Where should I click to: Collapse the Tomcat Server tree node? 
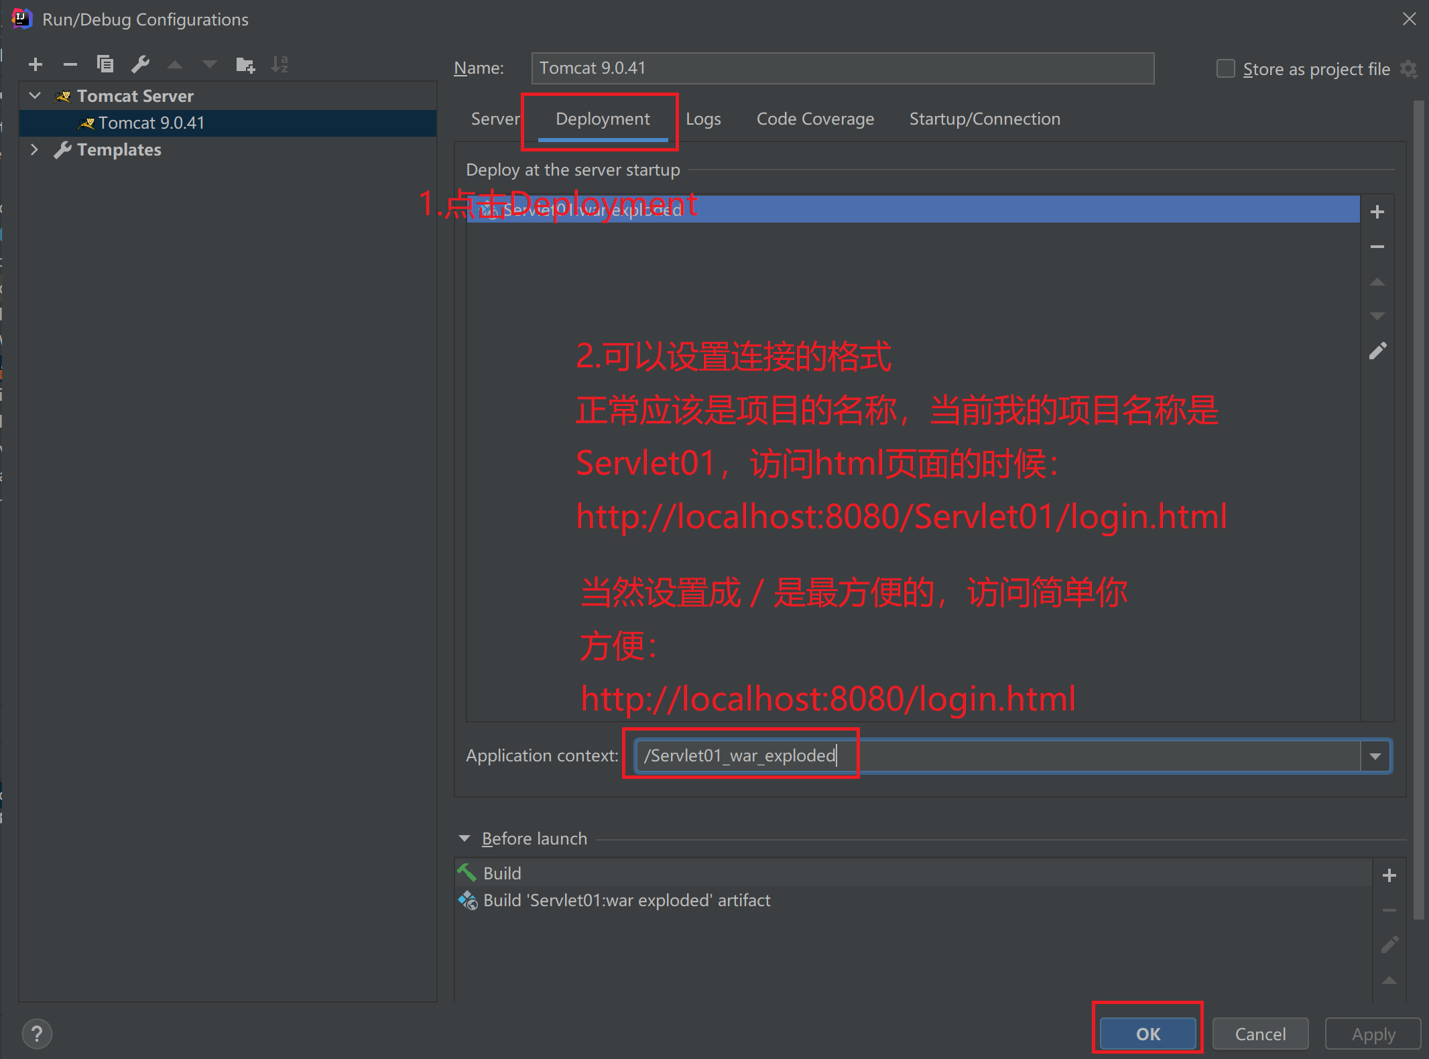[x=34, y=95]
